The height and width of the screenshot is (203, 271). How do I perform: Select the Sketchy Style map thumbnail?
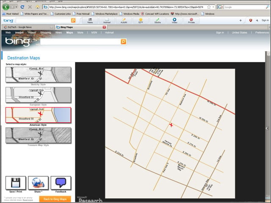[38, 74]
